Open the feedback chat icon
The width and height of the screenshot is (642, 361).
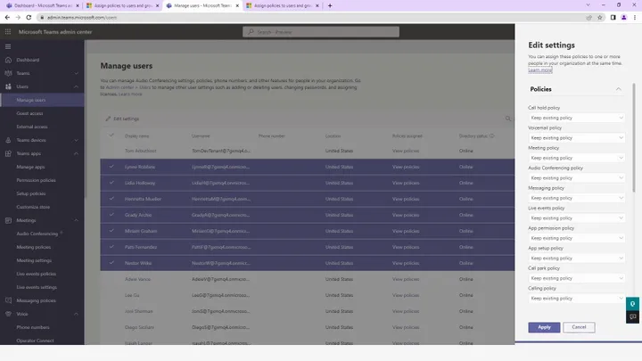pyautogui.click(x=632, y=316)
